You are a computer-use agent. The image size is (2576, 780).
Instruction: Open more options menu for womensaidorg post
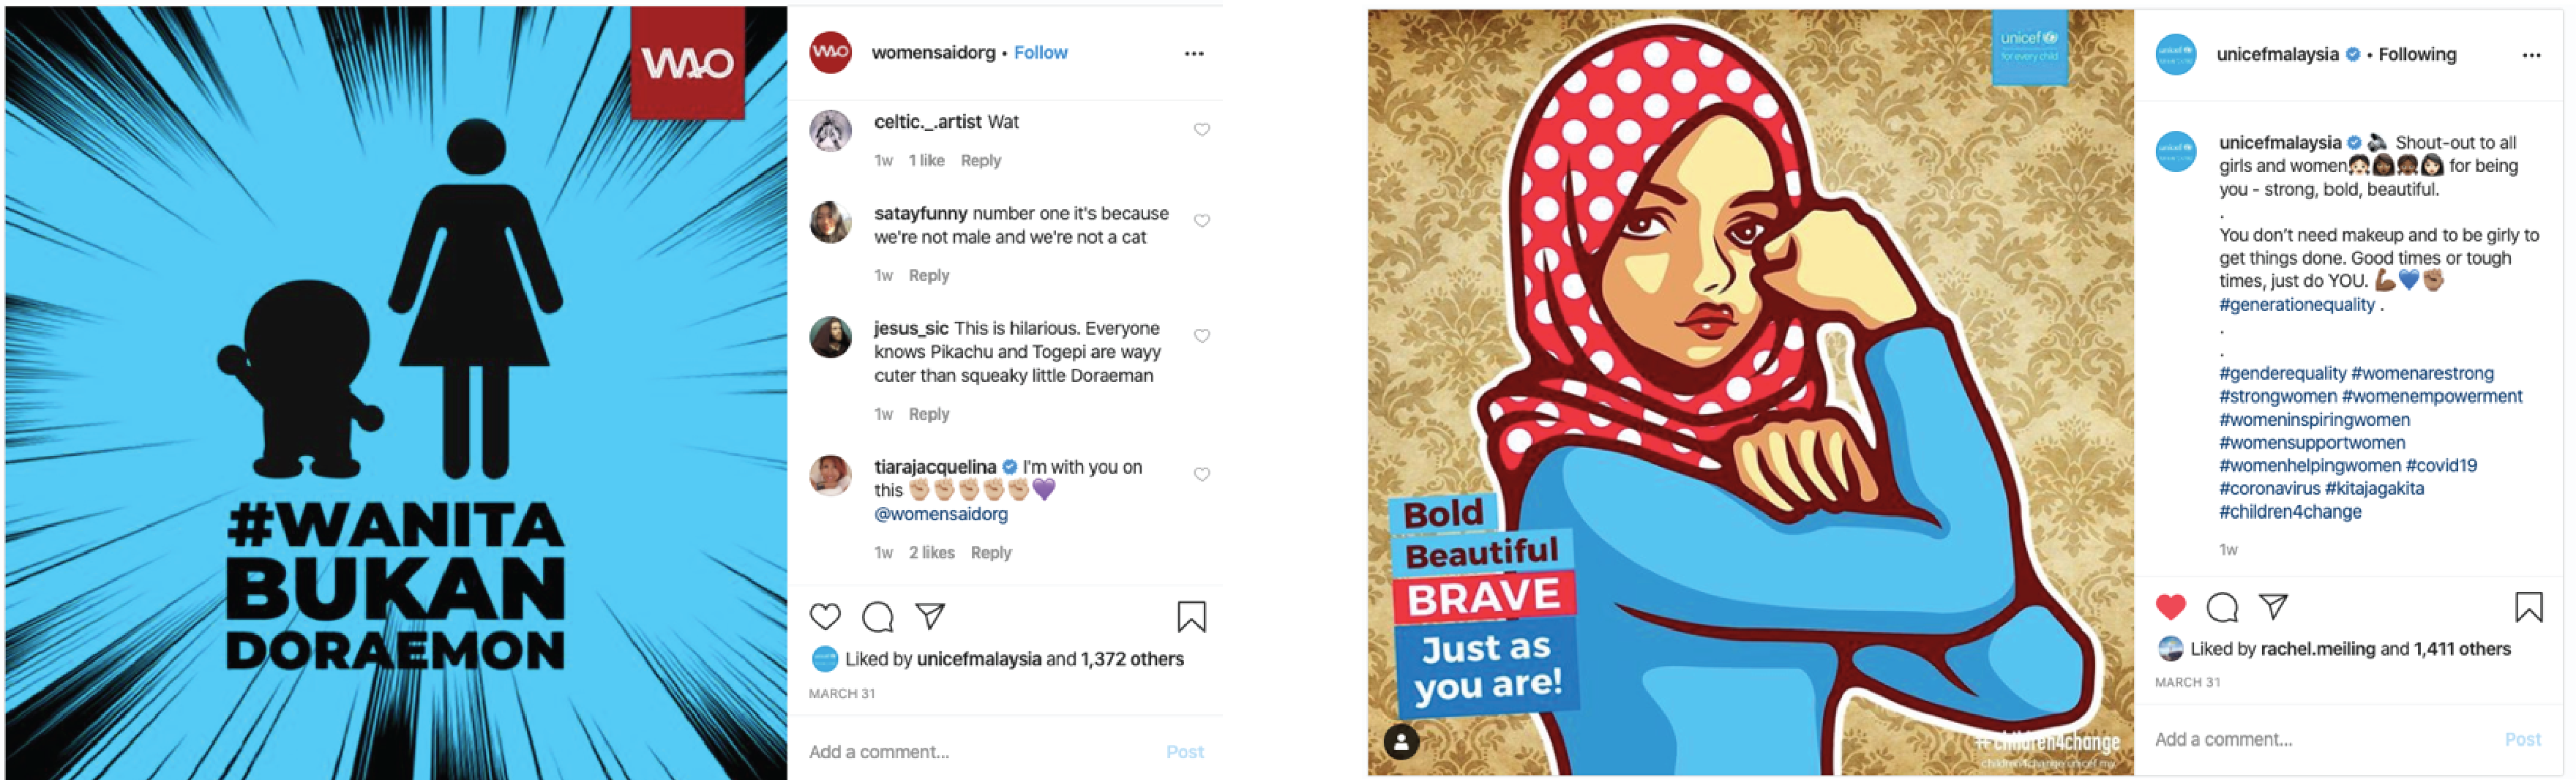tap(1194, 54)
